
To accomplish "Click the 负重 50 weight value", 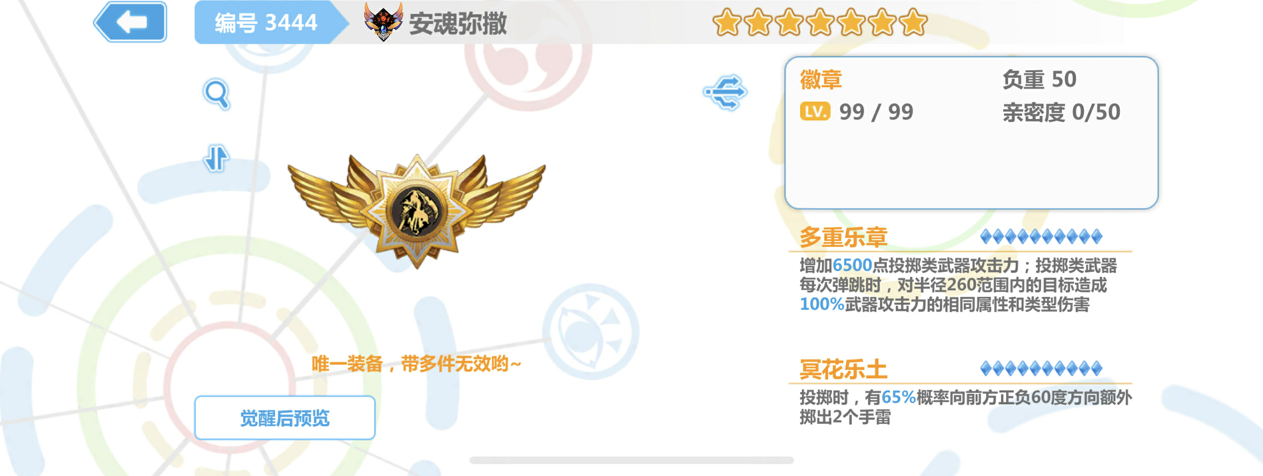I will pyautogui.click(x=1040, y=80).
